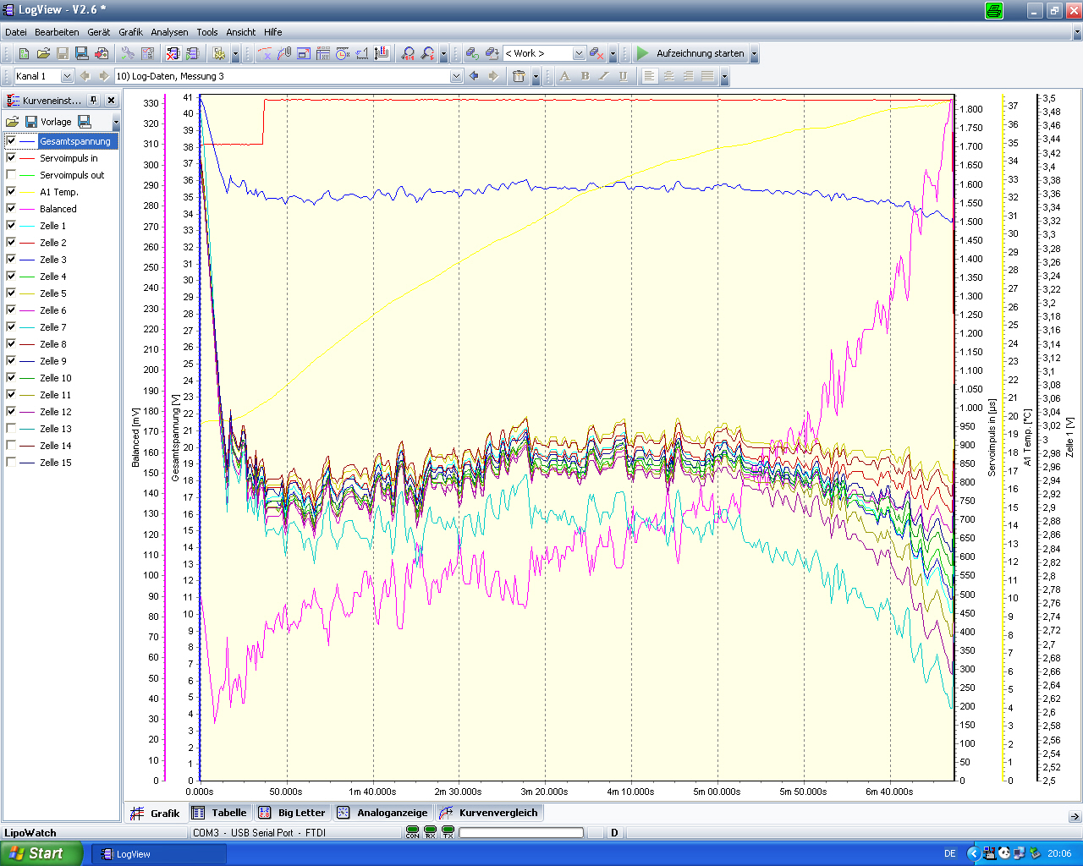Click the vertical zoom magnifier icon
Image resolution: width=1083 pixels, height=866 pixels.
427,53
